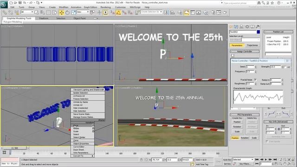
Task: Open the Display command panel tab
Action: tap(252, 27)
